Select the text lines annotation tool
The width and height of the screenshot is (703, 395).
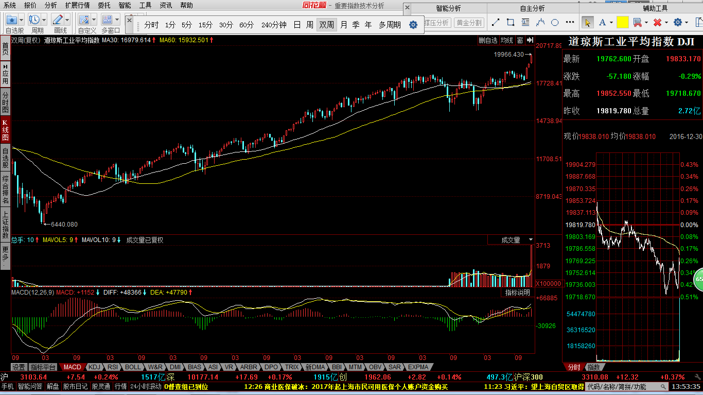[x=525, y=22]
